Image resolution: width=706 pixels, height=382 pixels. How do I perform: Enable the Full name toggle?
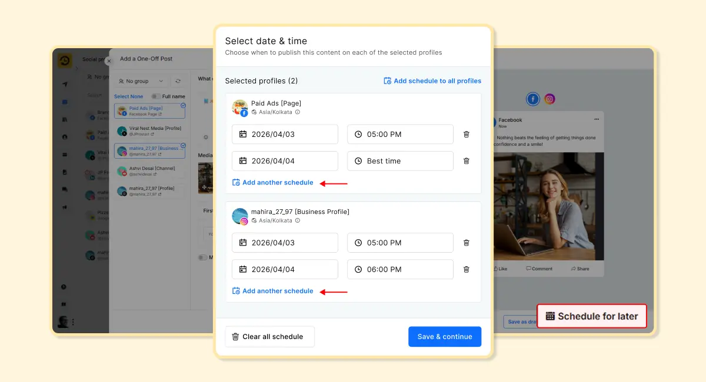coord(156,96)
